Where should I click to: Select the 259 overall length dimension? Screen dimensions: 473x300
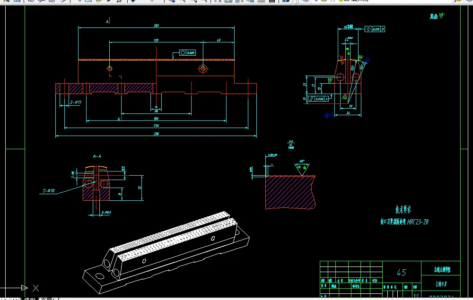(156, 133)
